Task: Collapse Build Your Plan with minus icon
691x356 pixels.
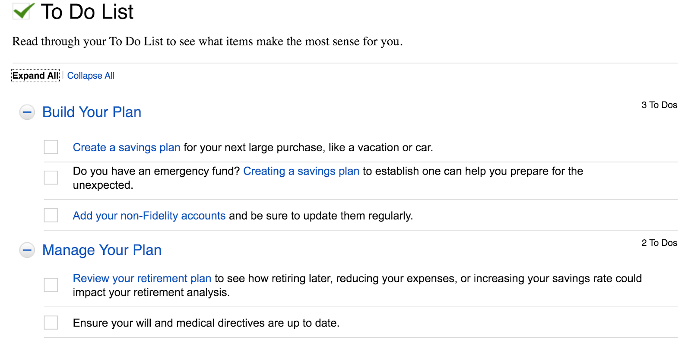Action: (x=27, y=112)
